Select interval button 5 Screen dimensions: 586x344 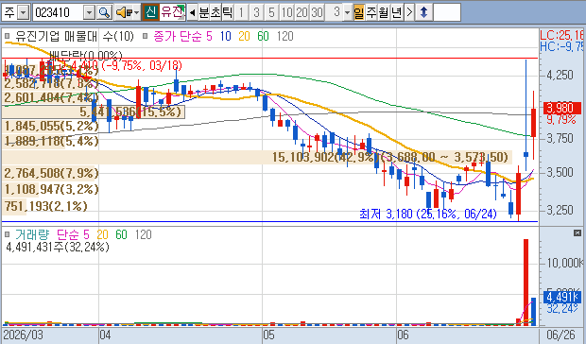(x=271, y=12)
